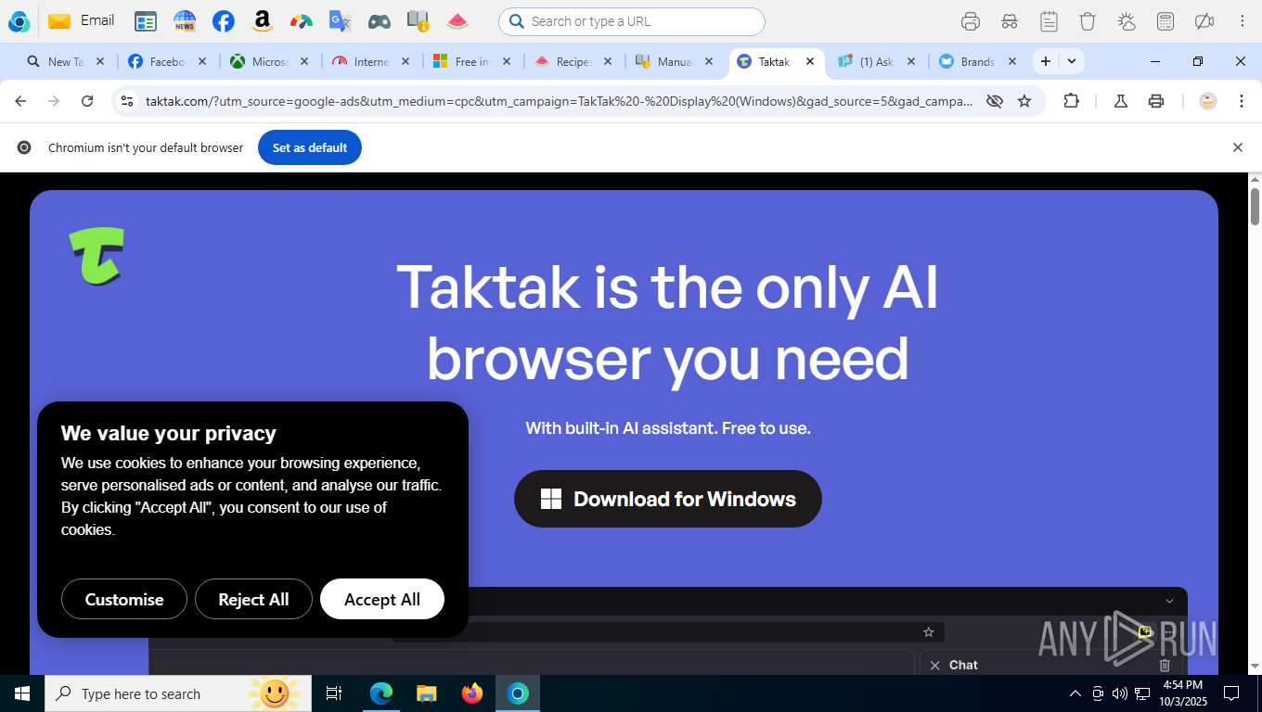Click Set as default button
Viewport: 1262px width, 712px height.
[310, 147]
